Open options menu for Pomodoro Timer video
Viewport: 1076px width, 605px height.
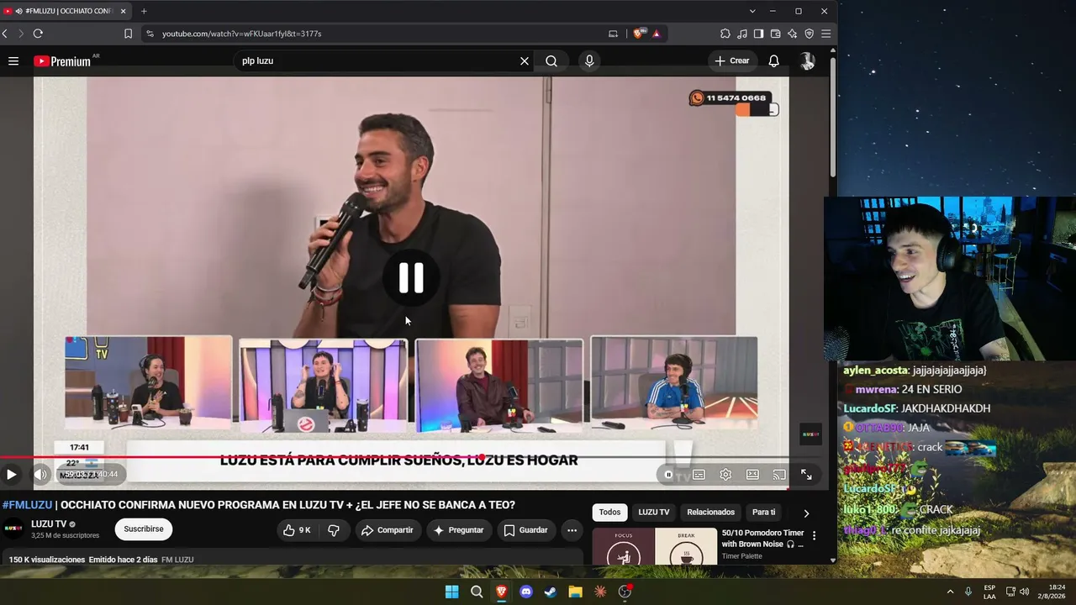[x=814, y=535]
